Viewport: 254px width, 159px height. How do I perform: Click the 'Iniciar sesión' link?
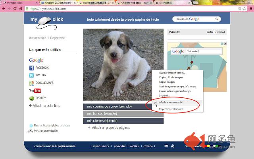point(38,38)
